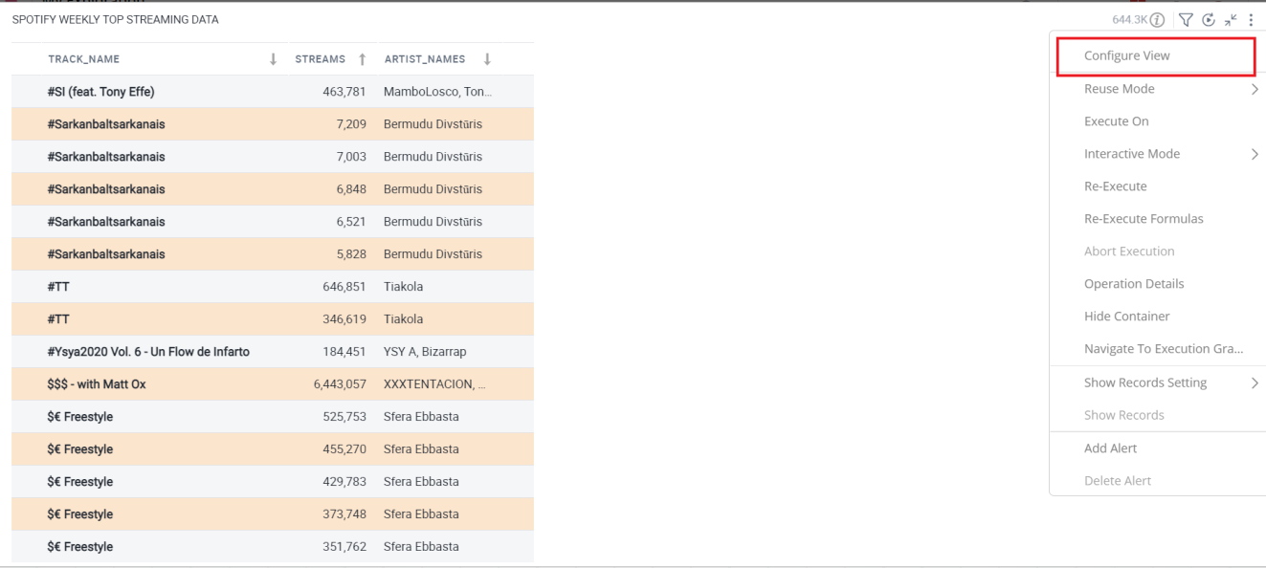Select the 5,828 streams value
This screenshot has width=1266, height=568.
pos(351,254)
